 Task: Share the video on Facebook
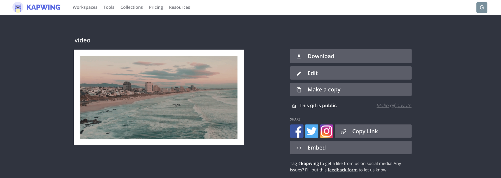tap(297, 131)
